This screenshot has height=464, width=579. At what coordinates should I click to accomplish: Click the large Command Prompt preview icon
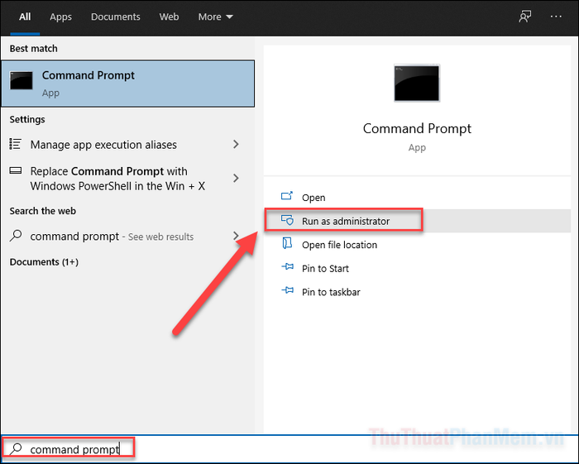[417, 83]
